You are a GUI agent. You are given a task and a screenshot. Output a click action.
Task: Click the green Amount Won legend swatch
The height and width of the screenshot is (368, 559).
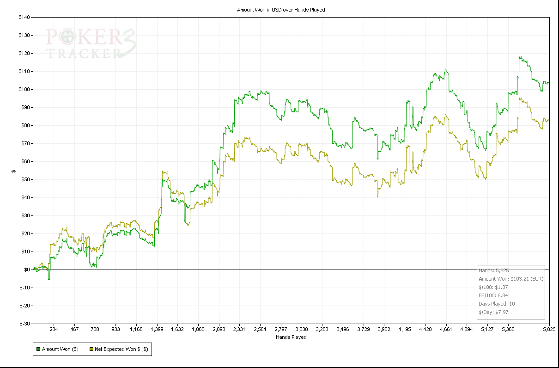pos(38,350)
